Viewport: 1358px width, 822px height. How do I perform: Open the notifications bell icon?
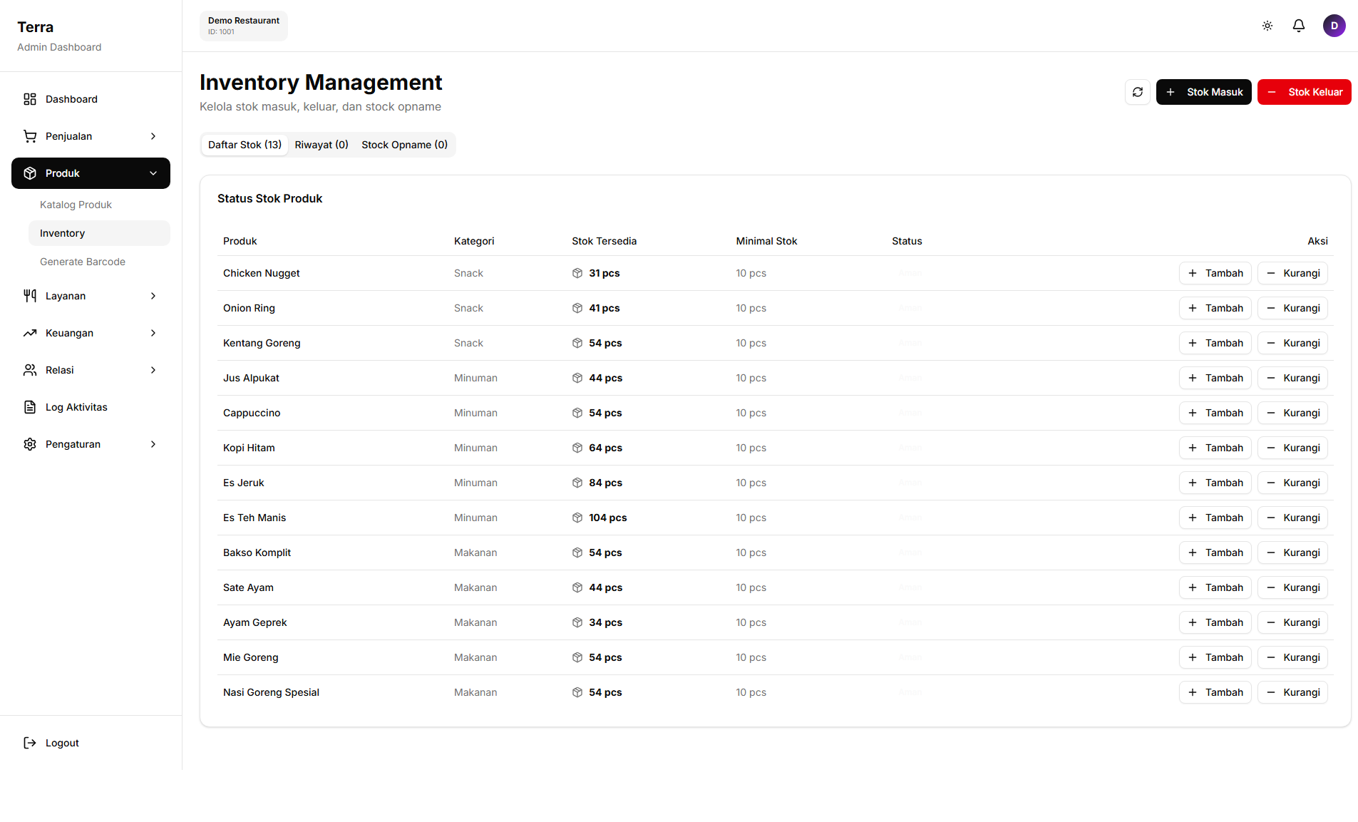(1298, 25)
